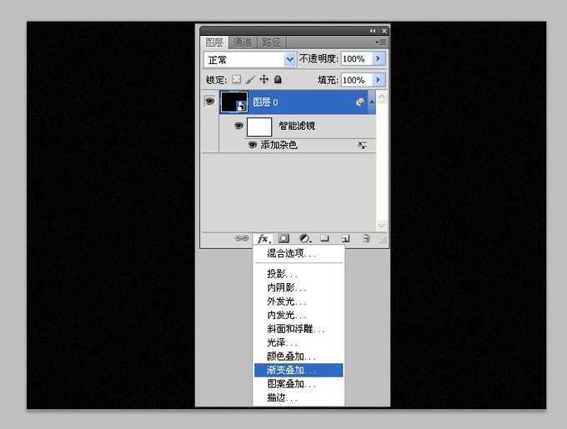This screenshot has height=429, width=567.
Task: Add a layer mask icon
Action: 283,238
